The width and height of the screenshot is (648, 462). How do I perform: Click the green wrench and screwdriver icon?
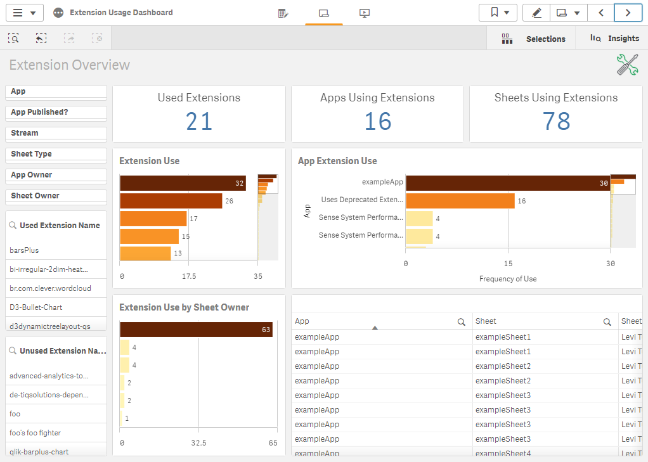pyautogui.click(x=628, y=65)
